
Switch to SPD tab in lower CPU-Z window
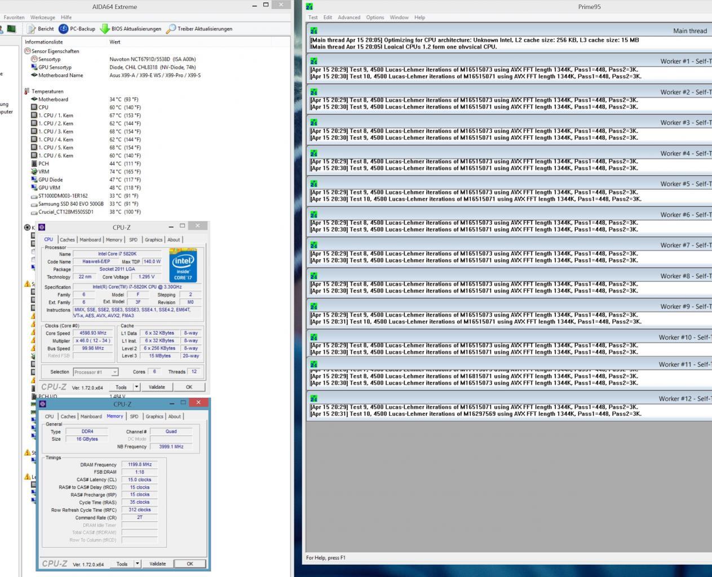[134, 416]
